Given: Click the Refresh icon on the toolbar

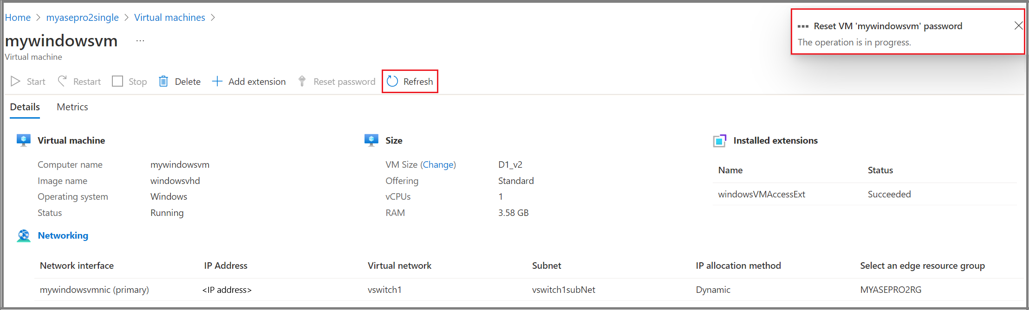Looking at the screenshot, I should pos(392,81).
